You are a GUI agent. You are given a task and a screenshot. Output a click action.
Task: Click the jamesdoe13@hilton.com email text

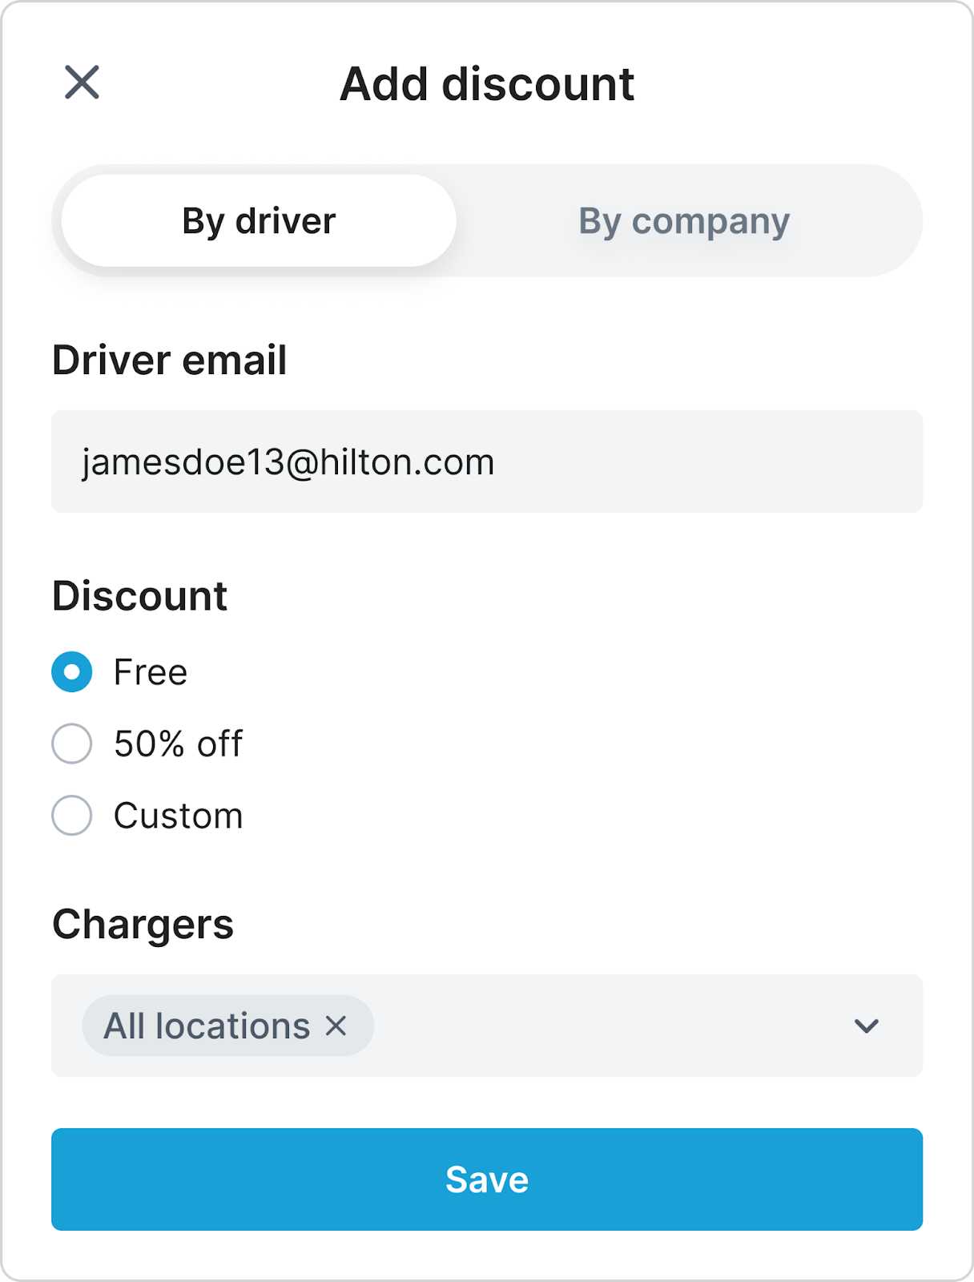[288, 462]
